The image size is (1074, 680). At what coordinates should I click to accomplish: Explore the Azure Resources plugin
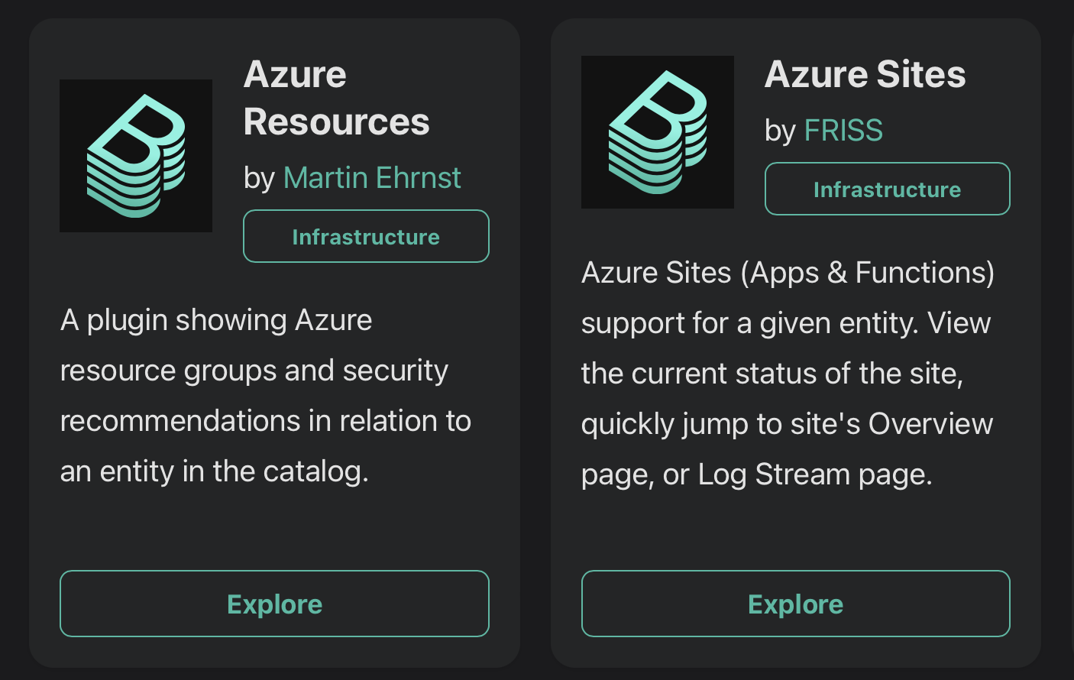click(x=274, y=604)
